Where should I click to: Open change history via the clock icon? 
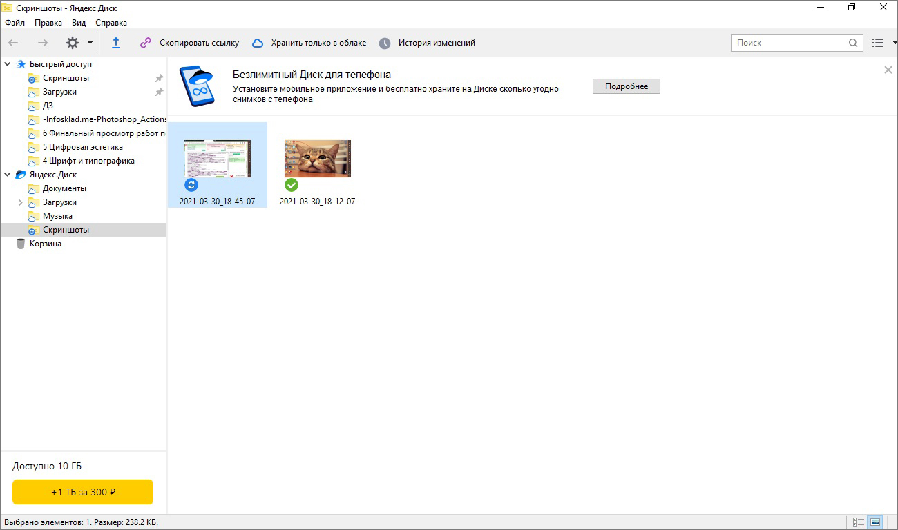tap(385, 43)
